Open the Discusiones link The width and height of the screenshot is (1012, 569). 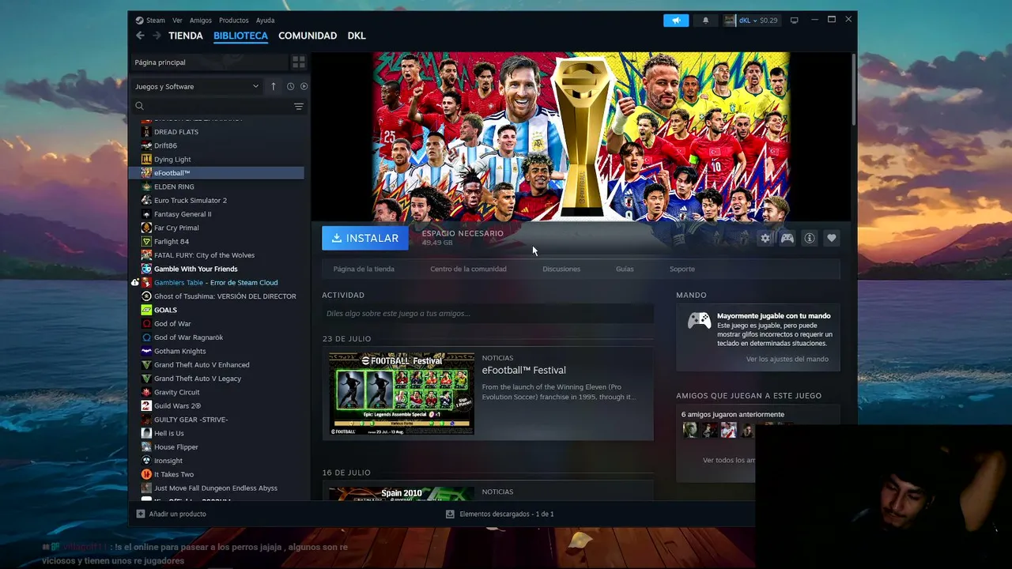561,269
